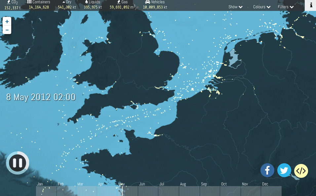Click the timeline position marker in May
This screenshot has height=196, width=316.
pos(122,191)
